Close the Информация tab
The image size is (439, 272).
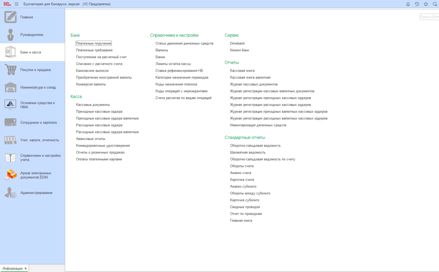click(26, 269)
